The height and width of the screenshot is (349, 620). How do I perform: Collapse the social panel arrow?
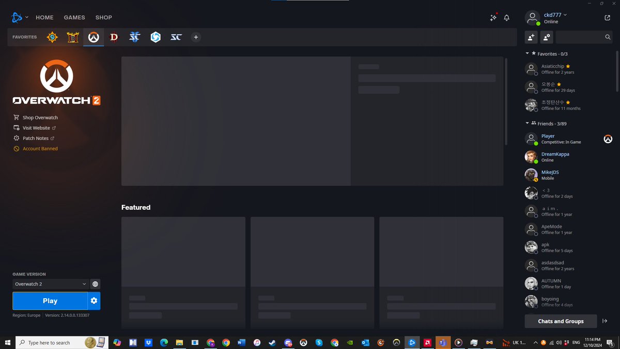click(x=605, y=321)
